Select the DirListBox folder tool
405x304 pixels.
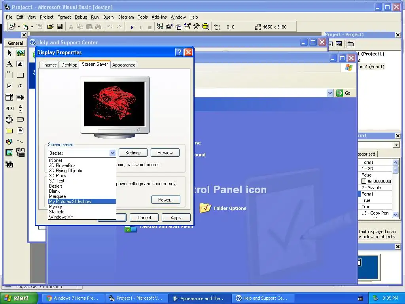click(x=9, y=131)
